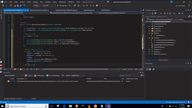Select the not all code paths error row
This screenshot has width=192, height=108.
point(73,81)
